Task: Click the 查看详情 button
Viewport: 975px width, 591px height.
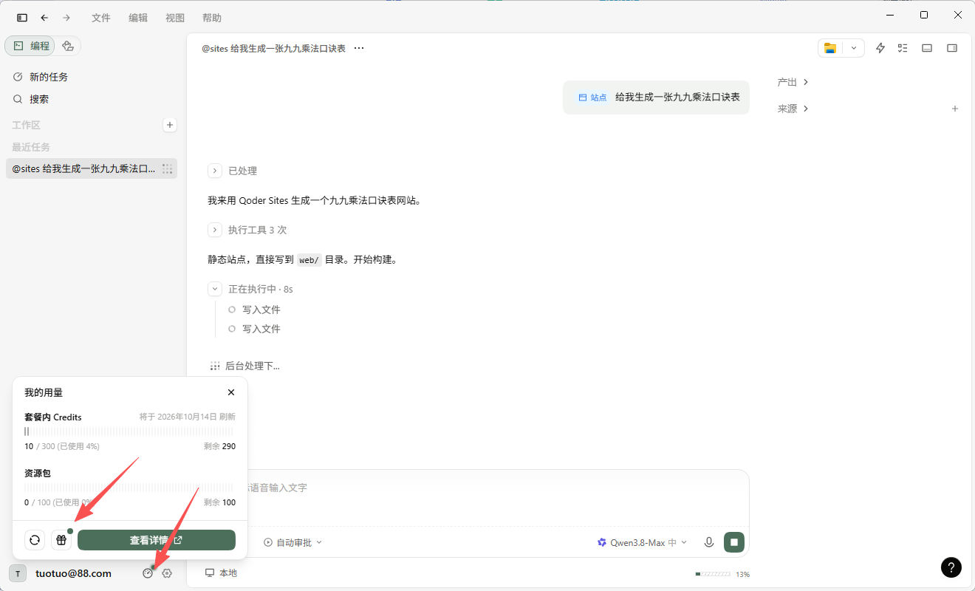Action: (157, 540)
